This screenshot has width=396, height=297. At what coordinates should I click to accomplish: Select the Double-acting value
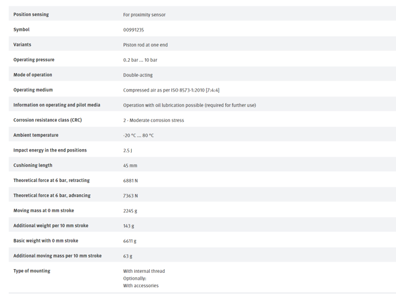point(138,75)
